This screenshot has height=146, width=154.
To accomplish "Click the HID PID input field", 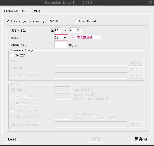I will (62, 90).
